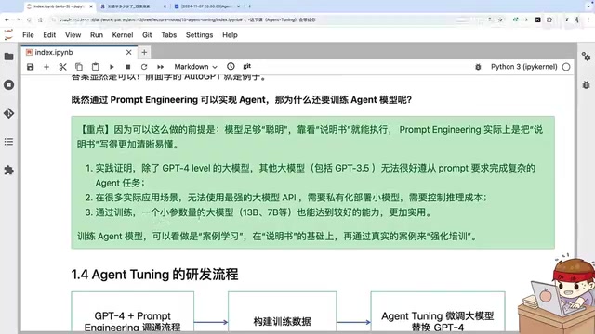The width and height of the screenshot is (595, 334).
Task: Switch to third browser tab dated 2024-11-07
Action: pyautogui.click(x=206, y=6)
